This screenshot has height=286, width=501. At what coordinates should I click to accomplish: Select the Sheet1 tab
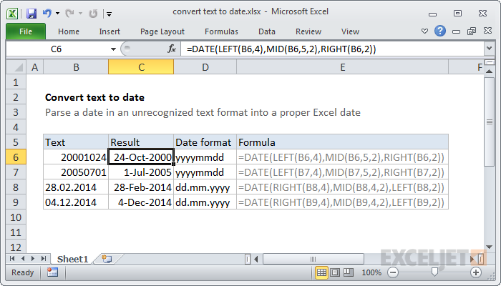coord(72,259)
